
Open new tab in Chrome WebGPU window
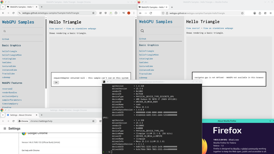click(x=42, y=7)
